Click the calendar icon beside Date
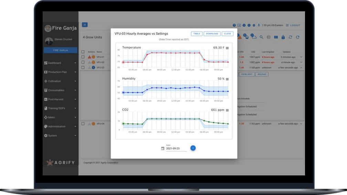Screen dimensions: 347x195 point(162,148)
